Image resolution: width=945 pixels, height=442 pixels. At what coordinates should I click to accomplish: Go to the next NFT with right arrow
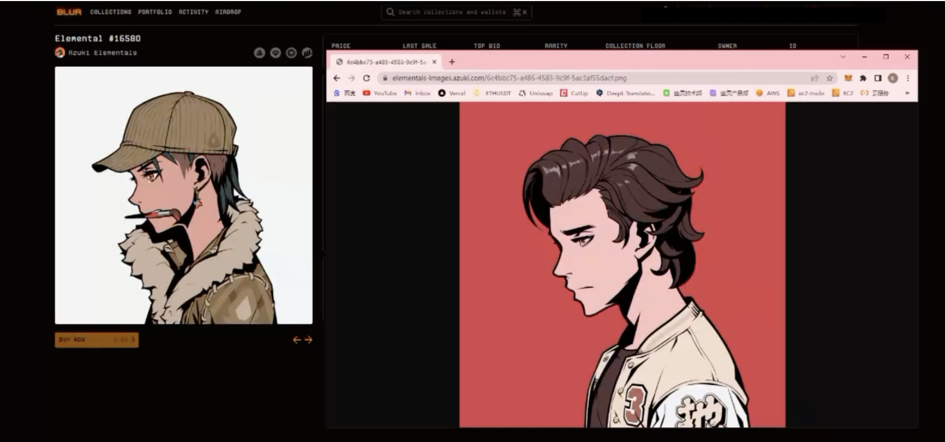[x=308, y=340]
